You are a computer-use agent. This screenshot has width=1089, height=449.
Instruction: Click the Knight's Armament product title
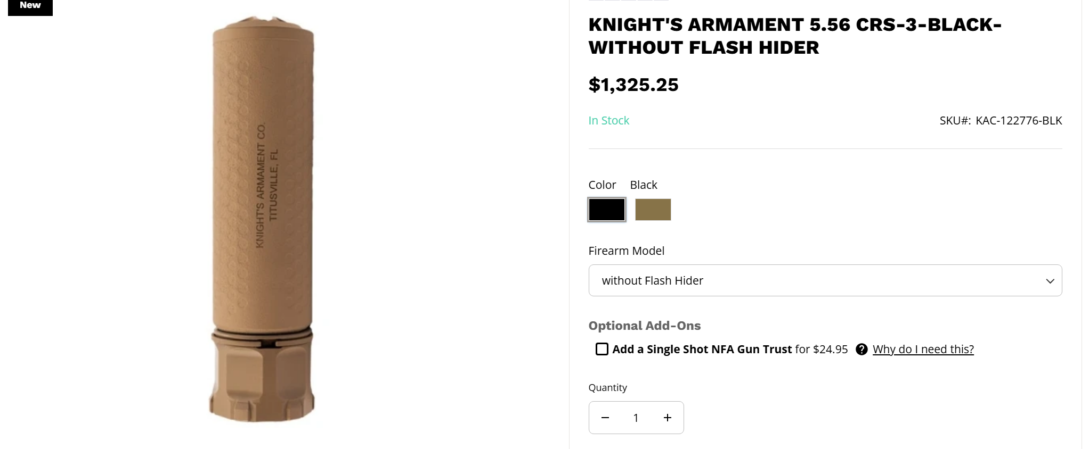point(795,36)
